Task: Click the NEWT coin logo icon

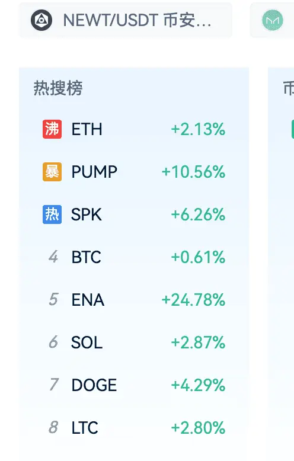Action: 41,20
